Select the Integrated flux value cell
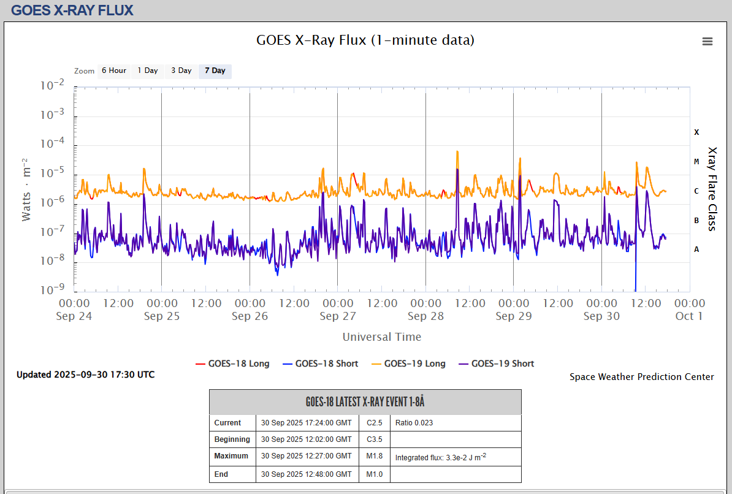This screenshot has height=494, width=732. click(x=440, y=457)
